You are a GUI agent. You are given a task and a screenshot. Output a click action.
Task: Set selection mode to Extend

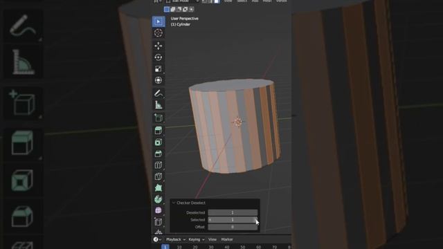[173, 9]
